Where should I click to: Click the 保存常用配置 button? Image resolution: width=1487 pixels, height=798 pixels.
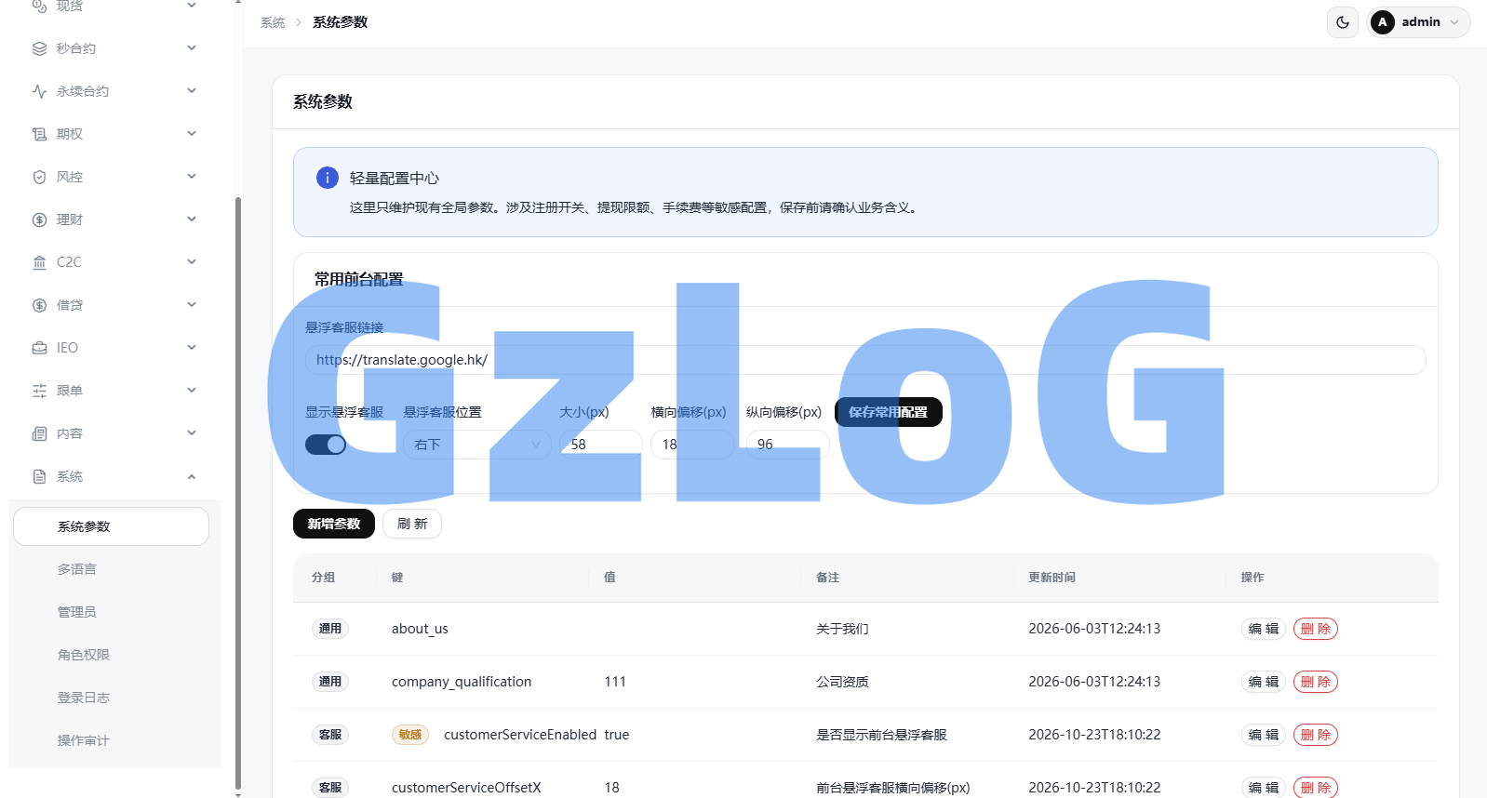889,412
